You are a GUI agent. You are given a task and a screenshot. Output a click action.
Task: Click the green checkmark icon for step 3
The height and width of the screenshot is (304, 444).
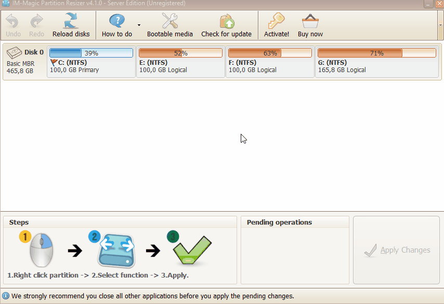click(192, 250)
